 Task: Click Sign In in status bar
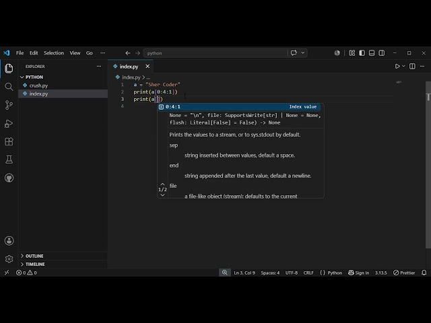359,273
